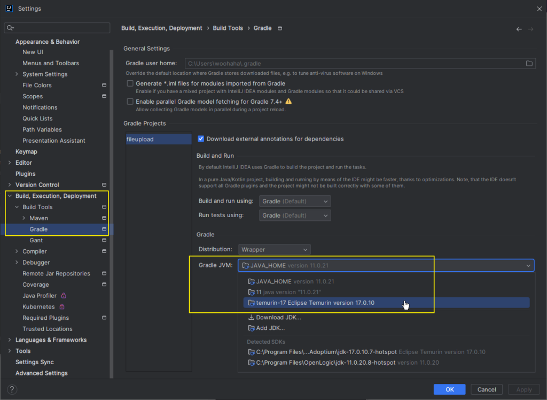Screen dimensions: 547x400
Task: Click the project icon on the Scopes row
Action: (104, 96)
